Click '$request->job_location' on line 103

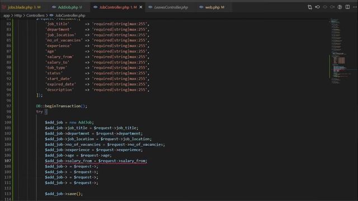coord(125,139)
